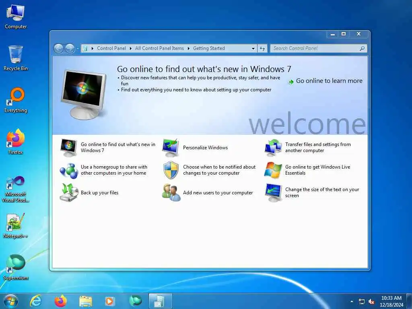This screenshot has height=309, width=412.
Task: Open the address bar history dropdown
Action: tap(253, 49)
